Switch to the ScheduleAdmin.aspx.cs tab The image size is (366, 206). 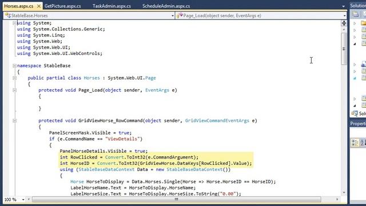click(166, 6)
